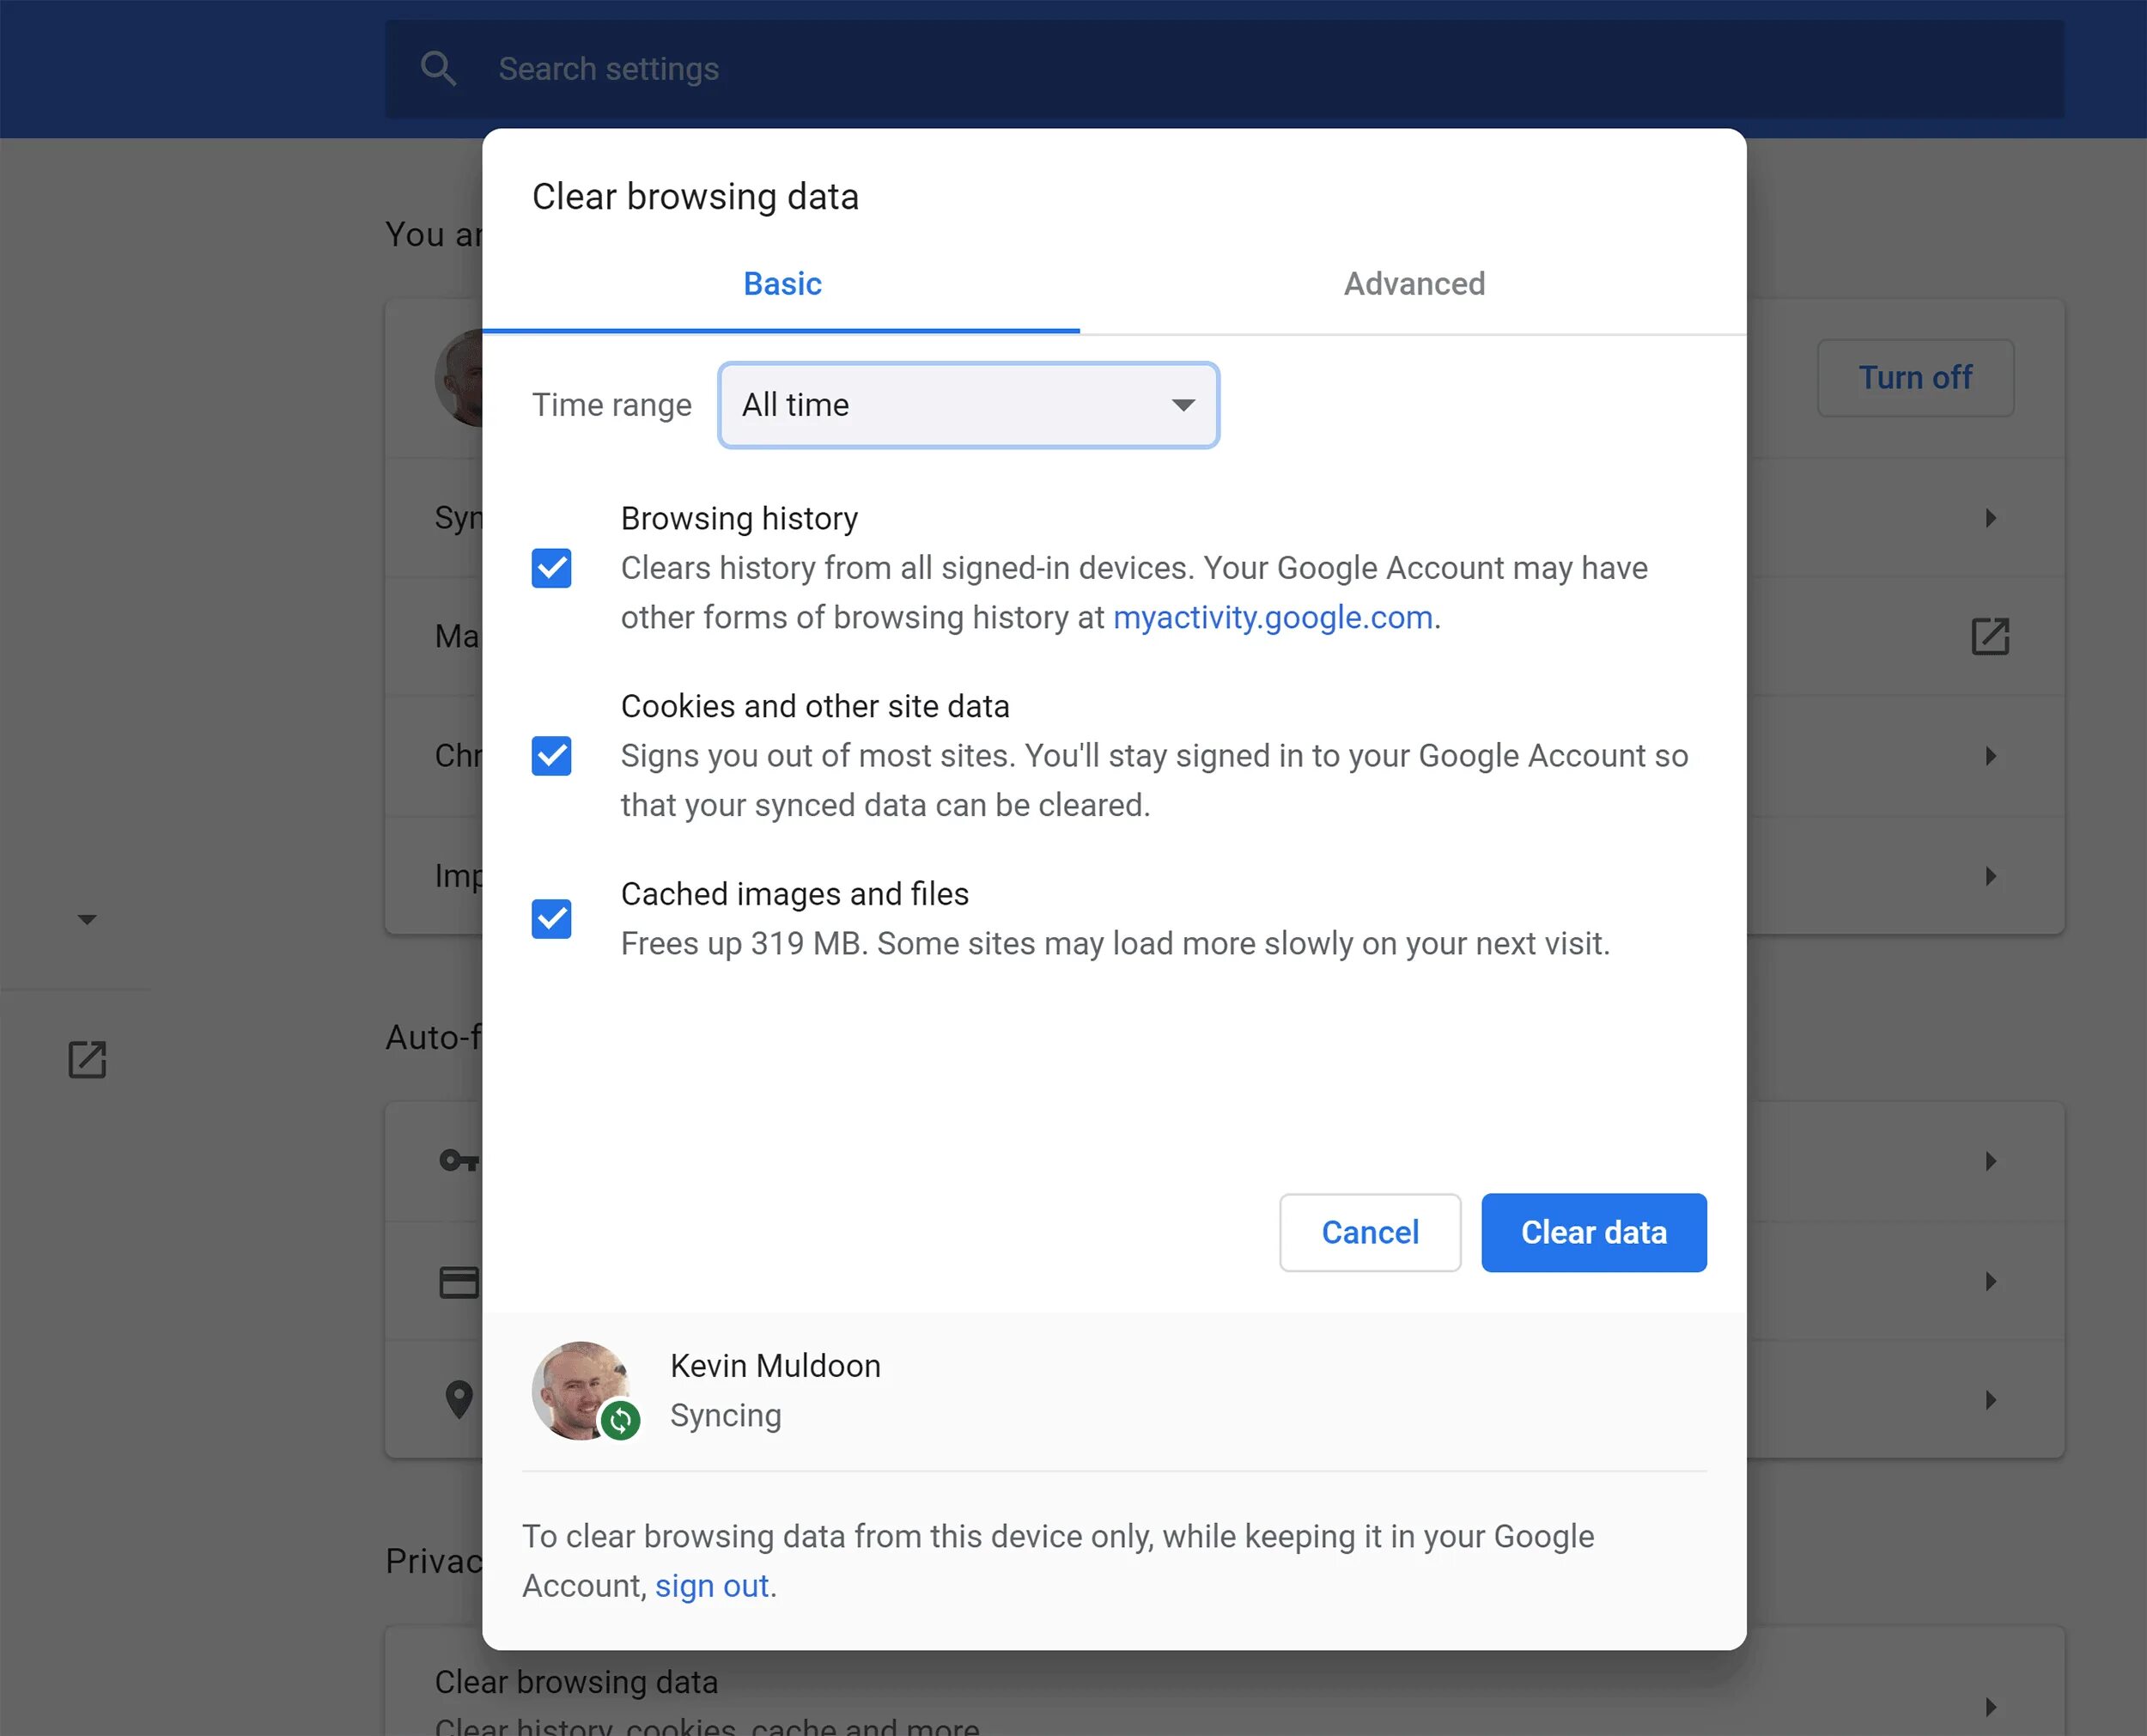The width and height of the screenshot is (2147, 1736).
Task: Open the myactivity.google.com link
Action: pyautogui.click(x=1273, y=618)
